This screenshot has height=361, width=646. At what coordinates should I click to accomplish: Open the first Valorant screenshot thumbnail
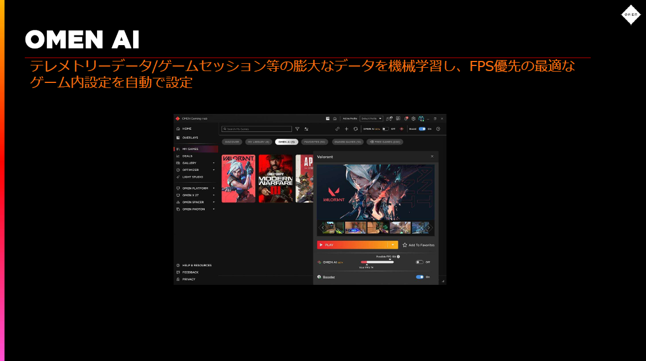(x=333, y=227)
